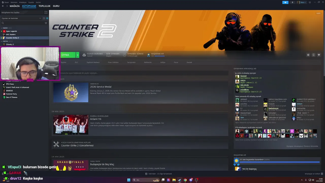Toggle ready-to-play filter icon in library sidebar
This screenshot has height=183, width=325.
click(47, 18)
